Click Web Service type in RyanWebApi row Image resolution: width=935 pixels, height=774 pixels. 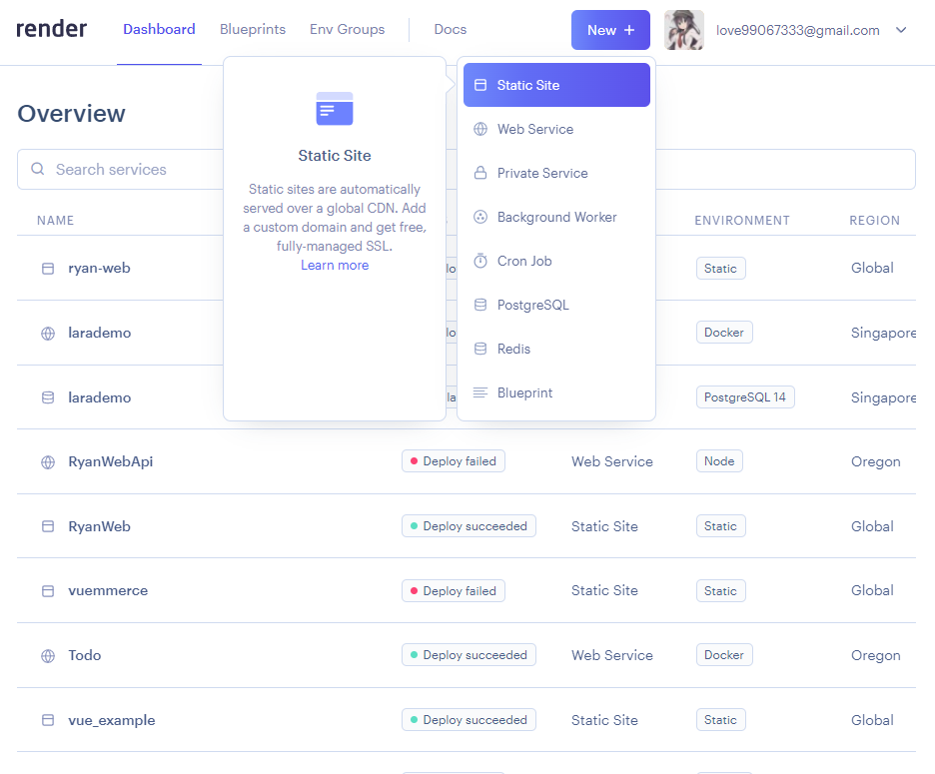[x=611, y=461]
